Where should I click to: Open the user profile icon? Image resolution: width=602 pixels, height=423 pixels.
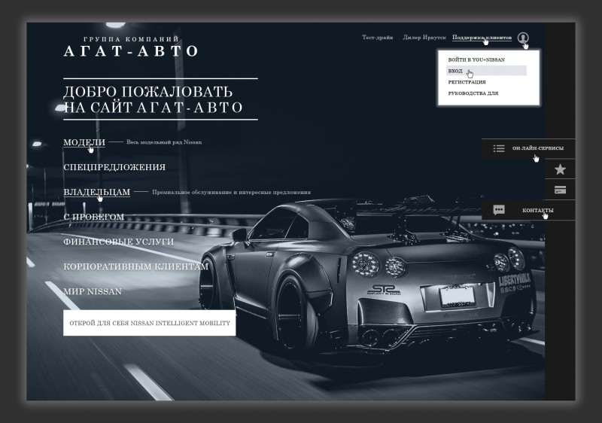[522, 38]
